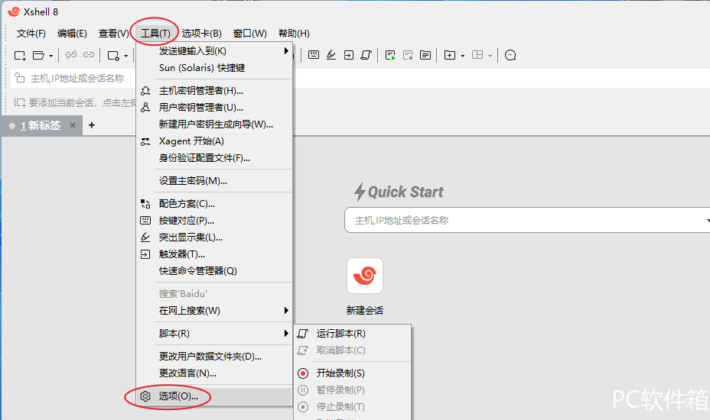
Task: Select Sun (Solaris) 快捷键 menu item
Action: click(214, 68)
